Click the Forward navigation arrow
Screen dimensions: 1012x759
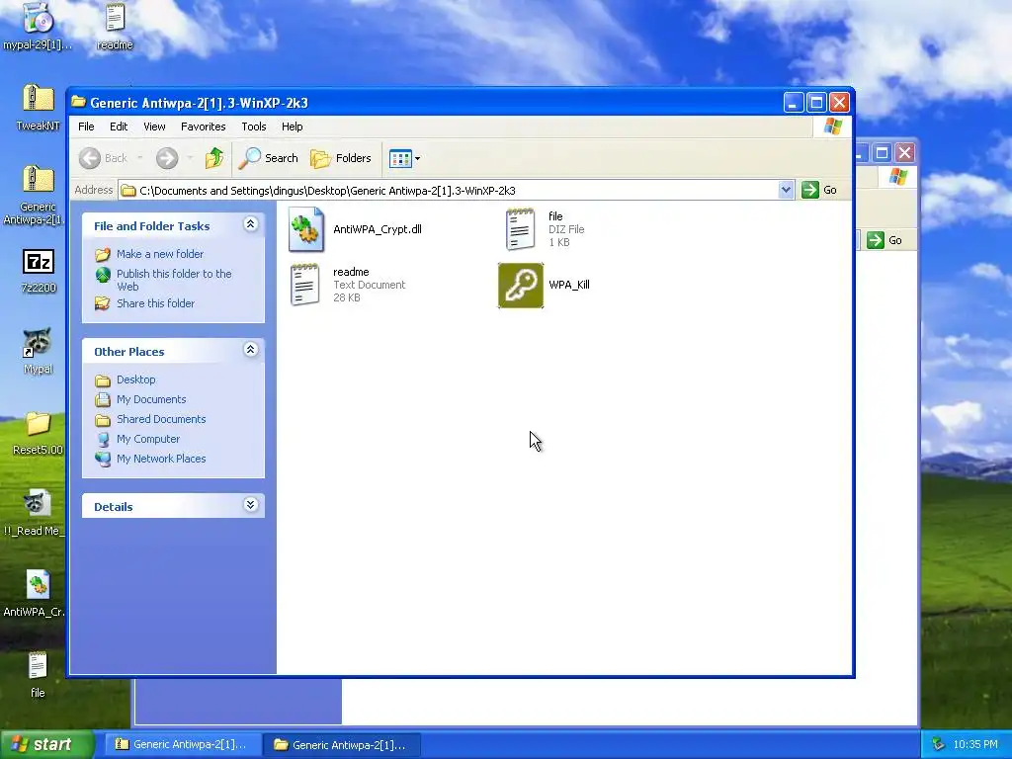pos(166,158)
